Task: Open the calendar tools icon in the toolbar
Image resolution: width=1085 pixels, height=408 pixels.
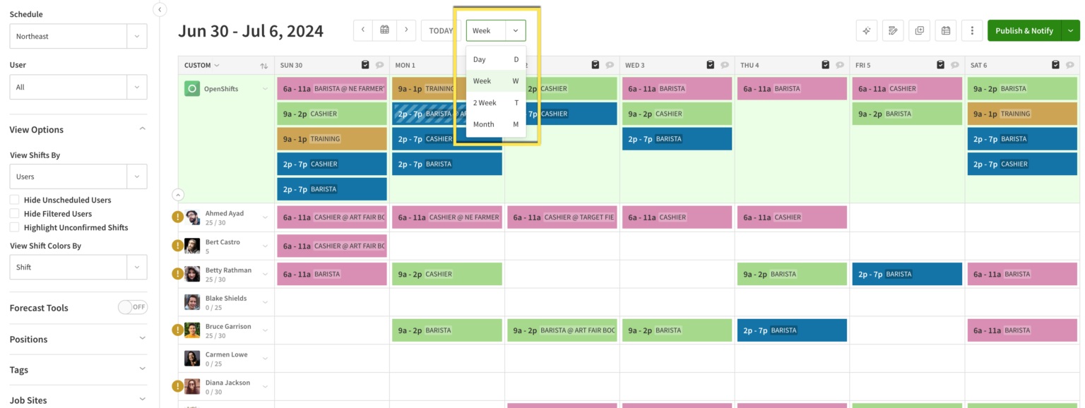Action: (x=945, y=30)
